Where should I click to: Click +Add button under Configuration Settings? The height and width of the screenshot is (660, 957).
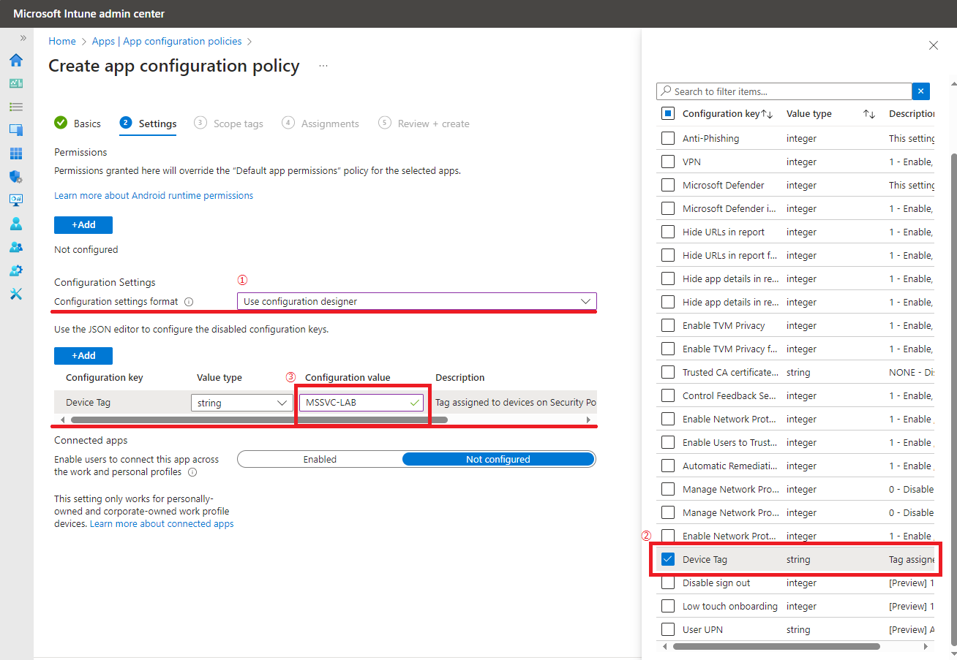tap(83, 355)
